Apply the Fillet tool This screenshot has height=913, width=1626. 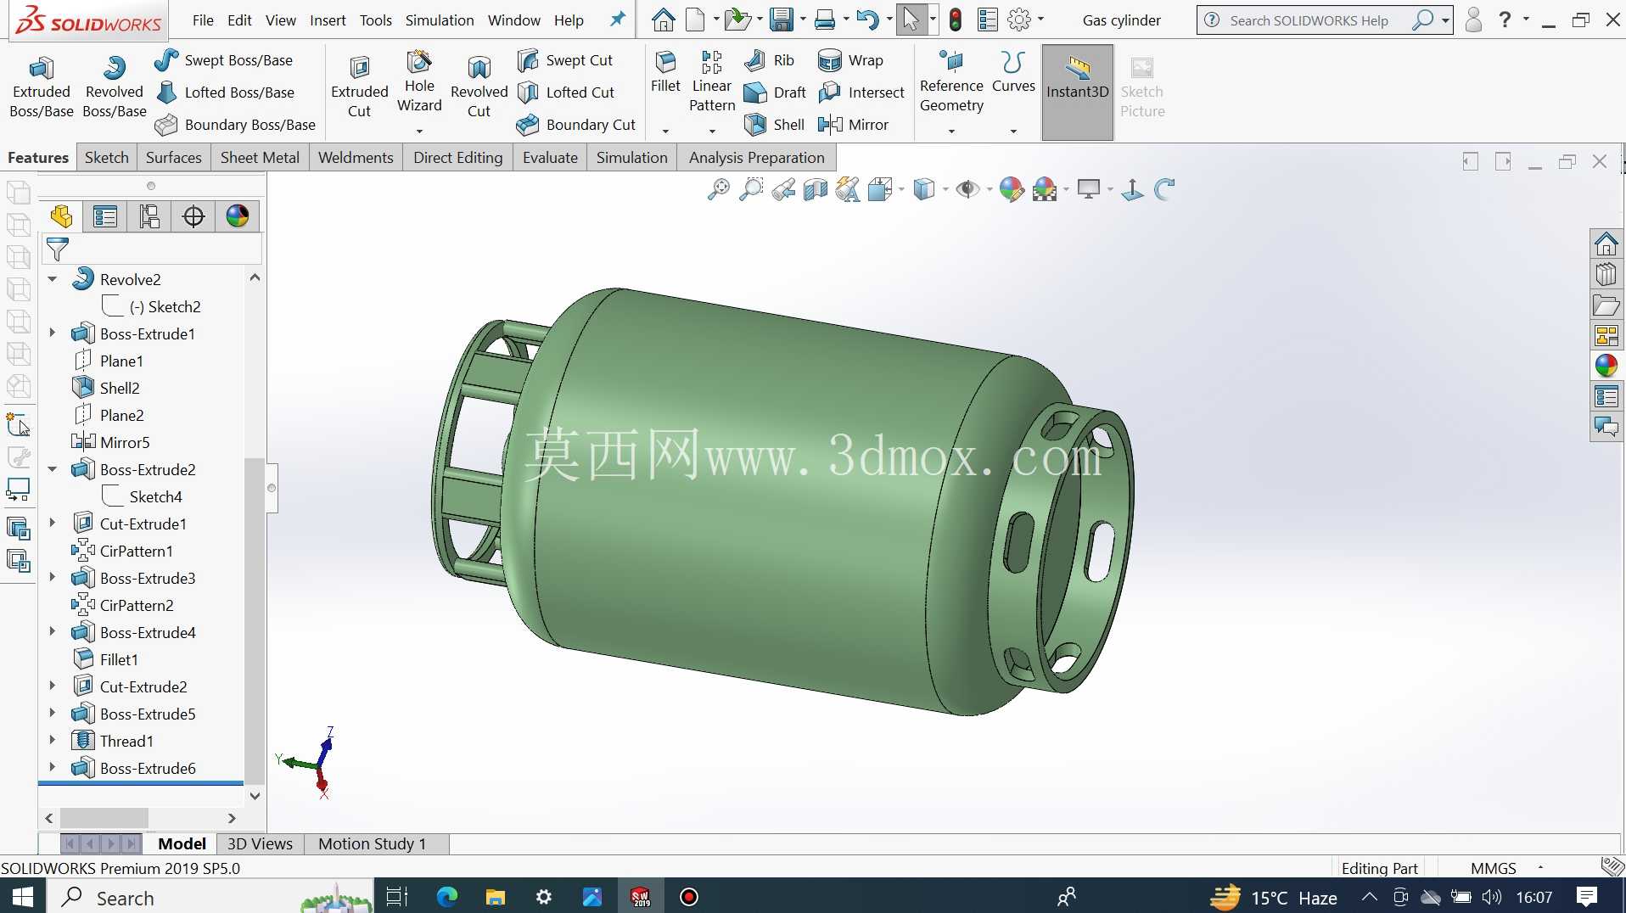point(665,72)
